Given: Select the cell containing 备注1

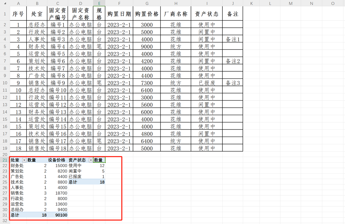Looking at the screenshot, I should click(x=232, y=39).
